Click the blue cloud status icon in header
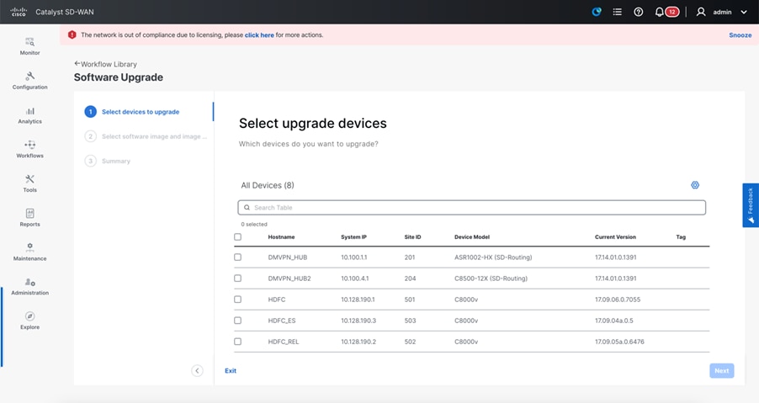This screenshot has width=759, height=403. click(597, 12)
